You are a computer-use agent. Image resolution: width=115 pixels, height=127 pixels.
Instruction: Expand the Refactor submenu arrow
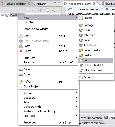[76, 62]
